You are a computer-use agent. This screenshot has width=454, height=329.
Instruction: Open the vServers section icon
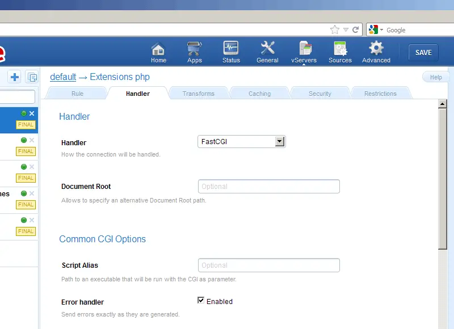tap(304, 52)
